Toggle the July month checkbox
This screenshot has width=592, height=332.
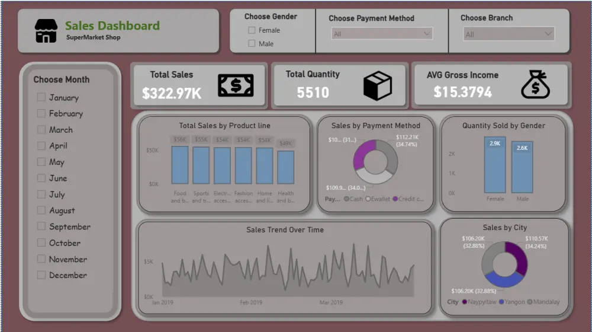coord(41,194)
